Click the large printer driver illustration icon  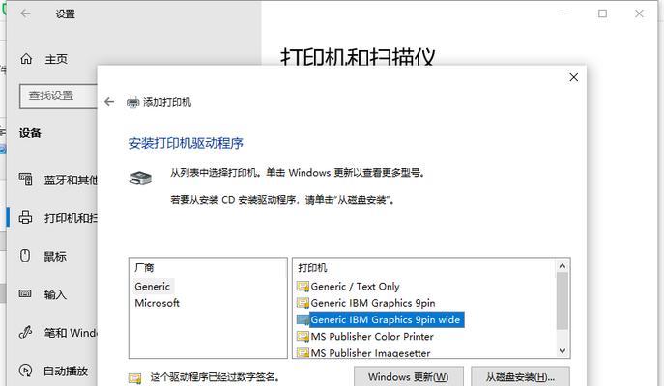140,178
